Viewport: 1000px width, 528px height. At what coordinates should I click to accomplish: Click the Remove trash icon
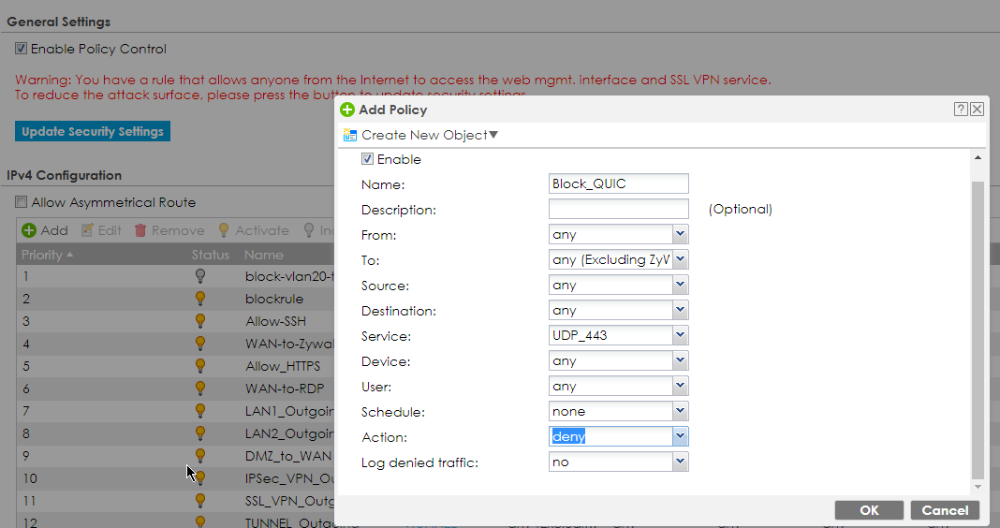pyautogui.click(x=141, y=230)
